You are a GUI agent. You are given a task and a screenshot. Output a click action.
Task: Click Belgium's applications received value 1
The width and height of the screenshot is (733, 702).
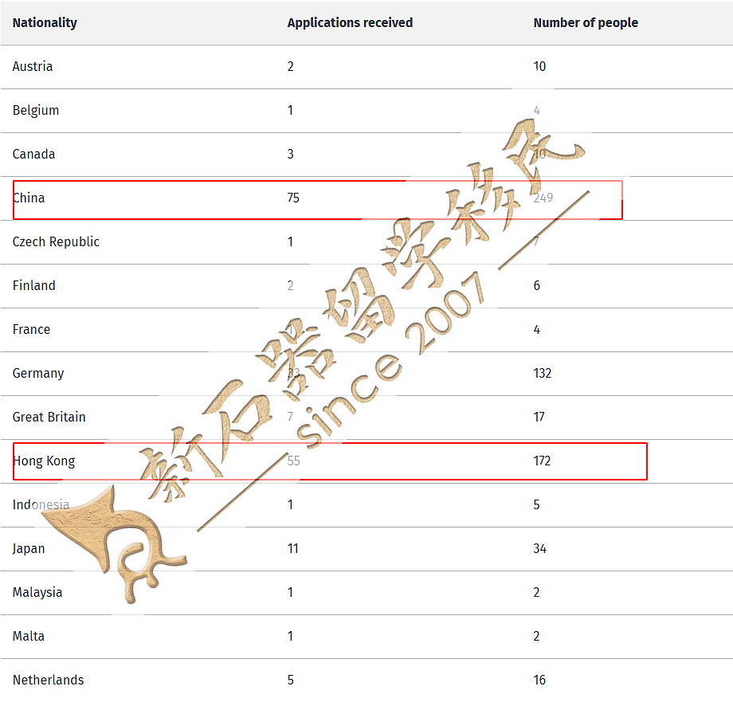pos(290,110)
